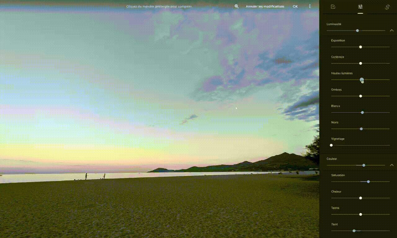Screen dimensions: 397x238
Task: Click Annuler les modifications
Action: 265,7
